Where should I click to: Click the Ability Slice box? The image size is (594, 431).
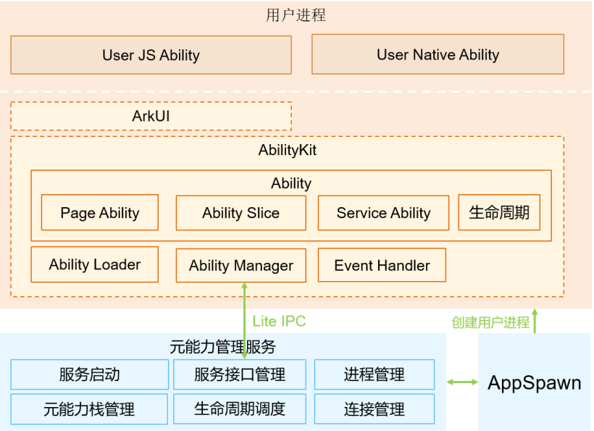click(x=240, y=213)
